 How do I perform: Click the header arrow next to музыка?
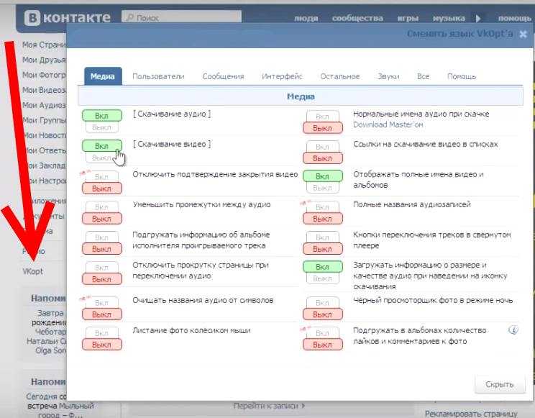[x=478, y=18]
